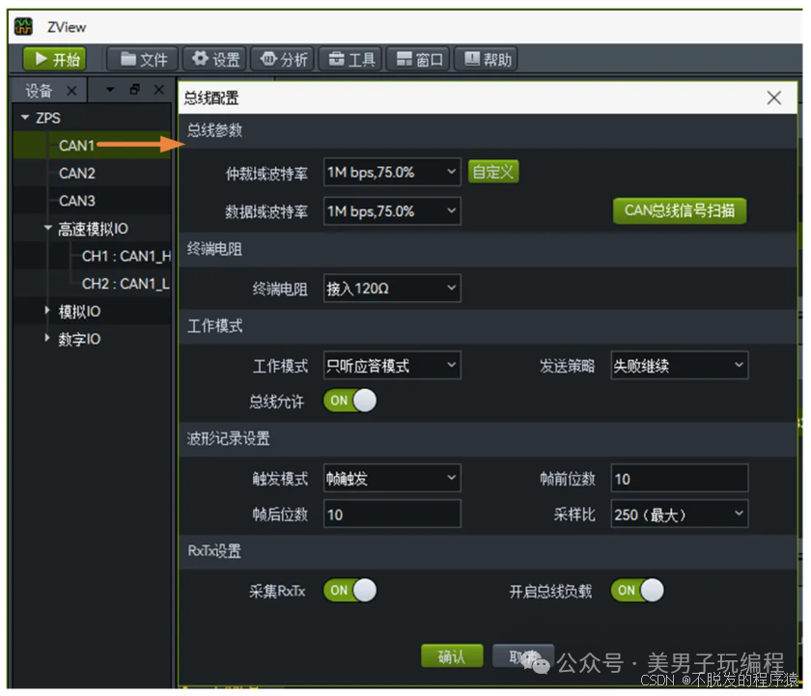The width and height of the screenshot is (811, 696).
Task: Open the 工具 toolbox menu
Action: click(x=350, y=59)
